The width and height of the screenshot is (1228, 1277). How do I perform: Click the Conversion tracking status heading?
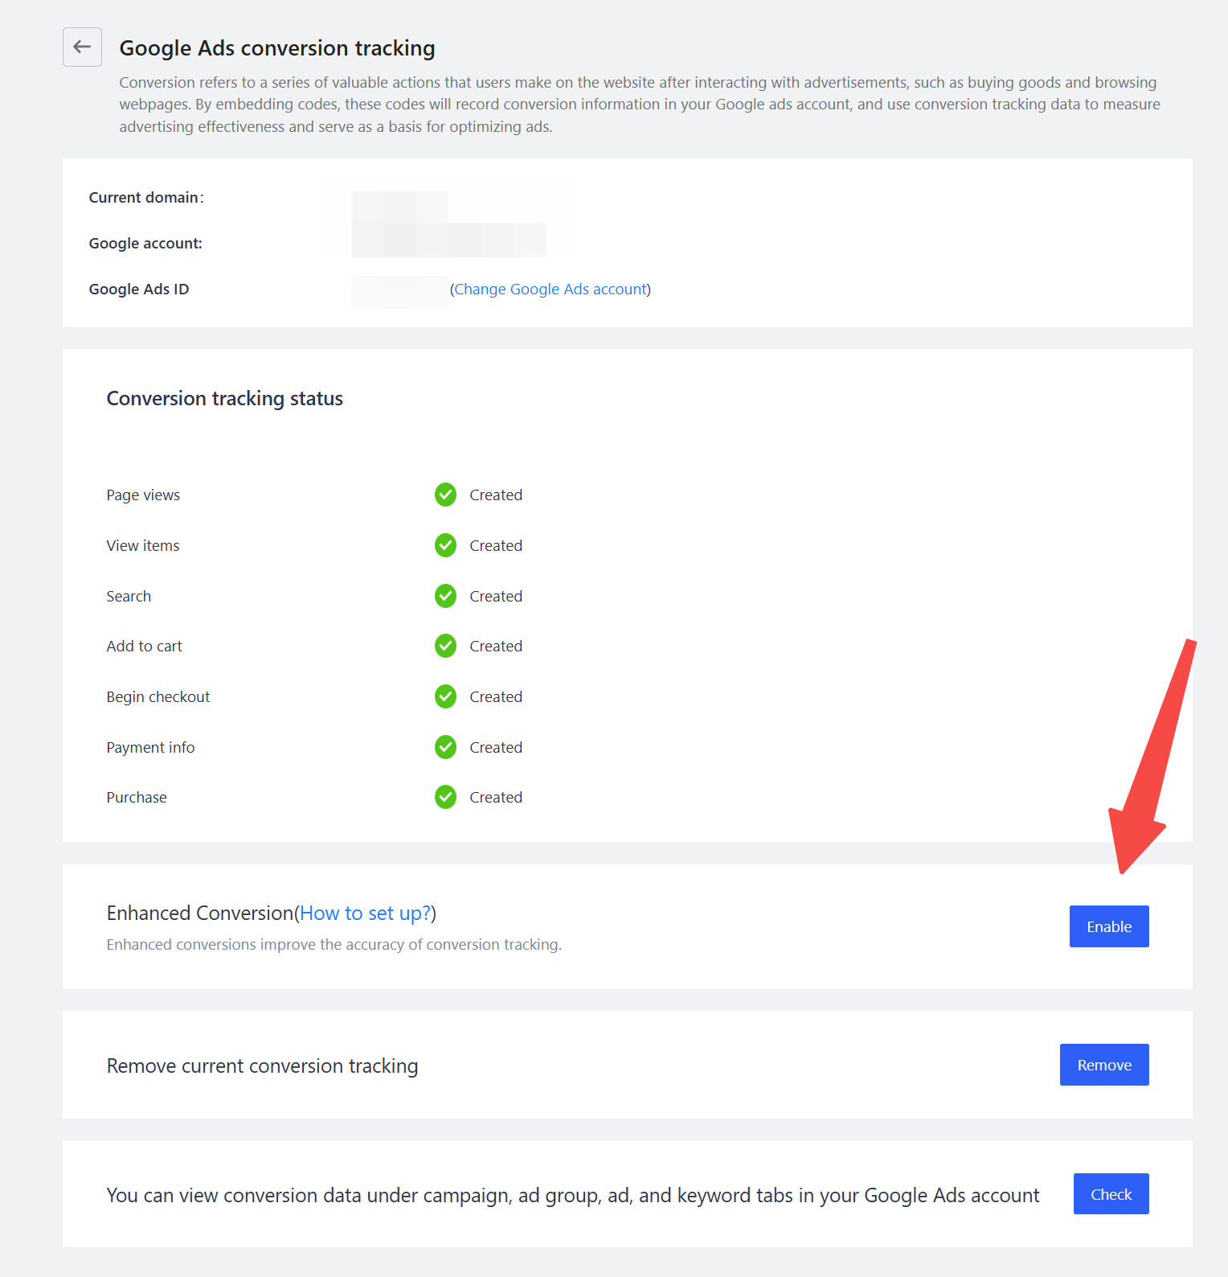pos(225,399)
